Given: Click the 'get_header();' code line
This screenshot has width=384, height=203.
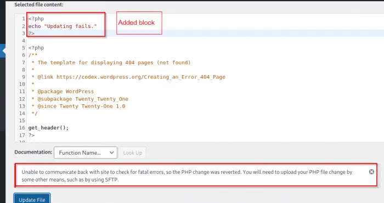Looking at the screenshot, I should pyautogui.click(x=48, y=128).
